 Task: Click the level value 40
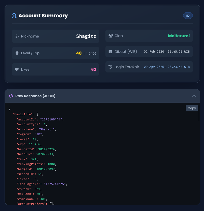coord(79,53)
